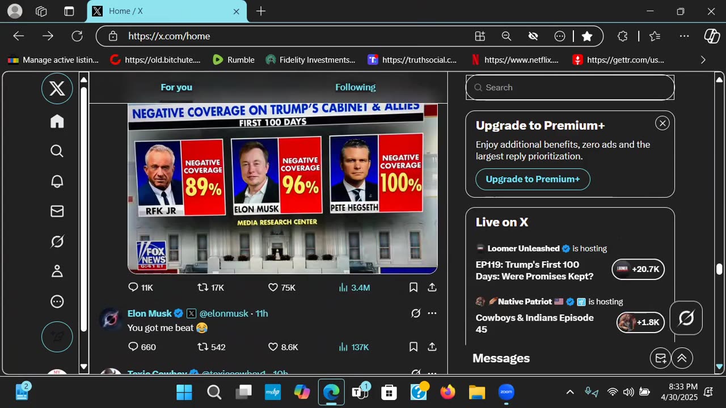This screenshot has width=726, height=408.
Task: Bookmark Elon Musk's 'You got me beat' post
Action: tap(413, 347)
